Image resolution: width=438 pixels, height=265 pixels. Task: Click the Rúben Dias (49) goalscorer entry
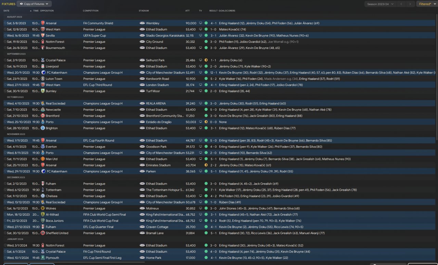[230, 202]
